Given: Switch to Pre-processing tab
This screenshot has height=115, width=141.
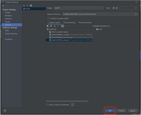Looking at the screenshot, I should coord(69,23).
